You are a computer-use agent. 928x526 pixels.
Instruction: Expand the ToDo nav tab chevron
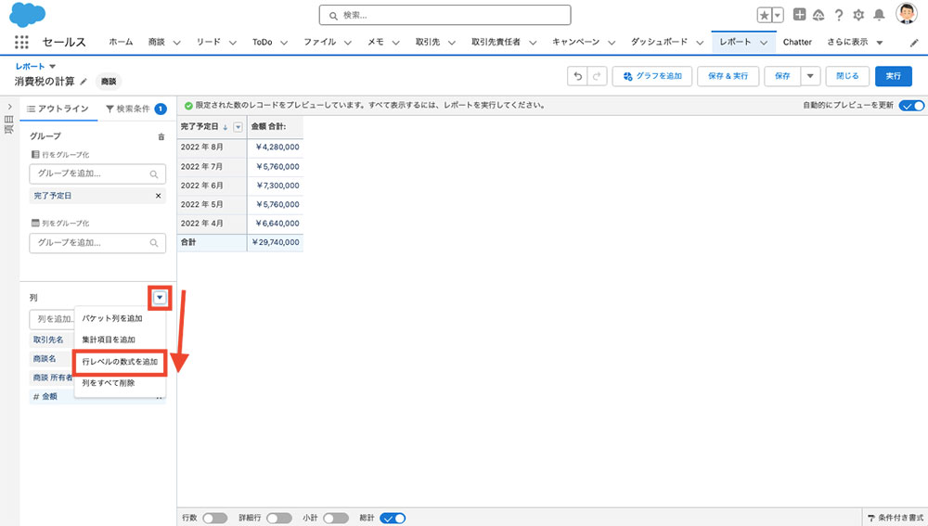point(284,43)
